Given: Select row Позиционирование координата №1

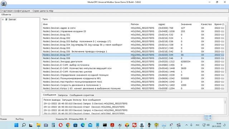Looking at the screenshot, I should 133,78.
